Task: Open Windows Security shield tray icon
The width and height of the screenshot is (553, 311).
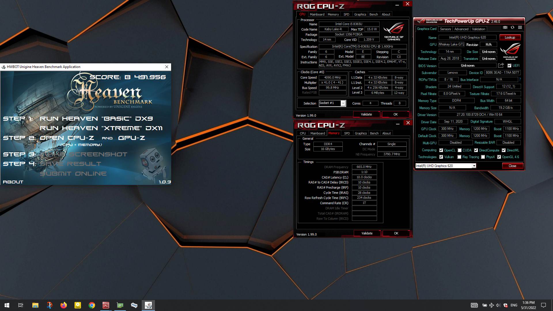Action: (505, 305)
